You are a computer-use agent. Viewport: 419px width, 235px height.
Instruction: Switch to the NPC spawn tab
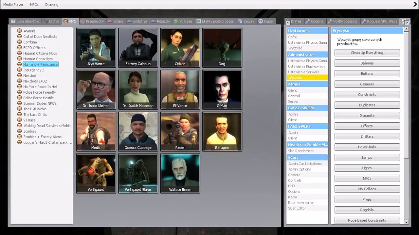coord(70,21)
